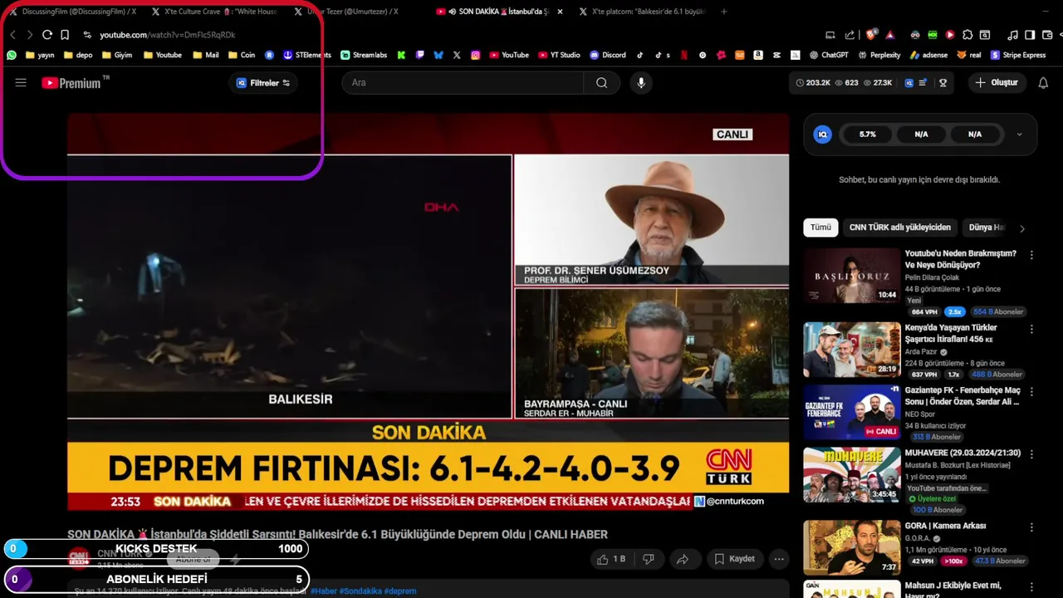
Task: Switch to Culture Crave White House tab
Action: coord(214,12)
